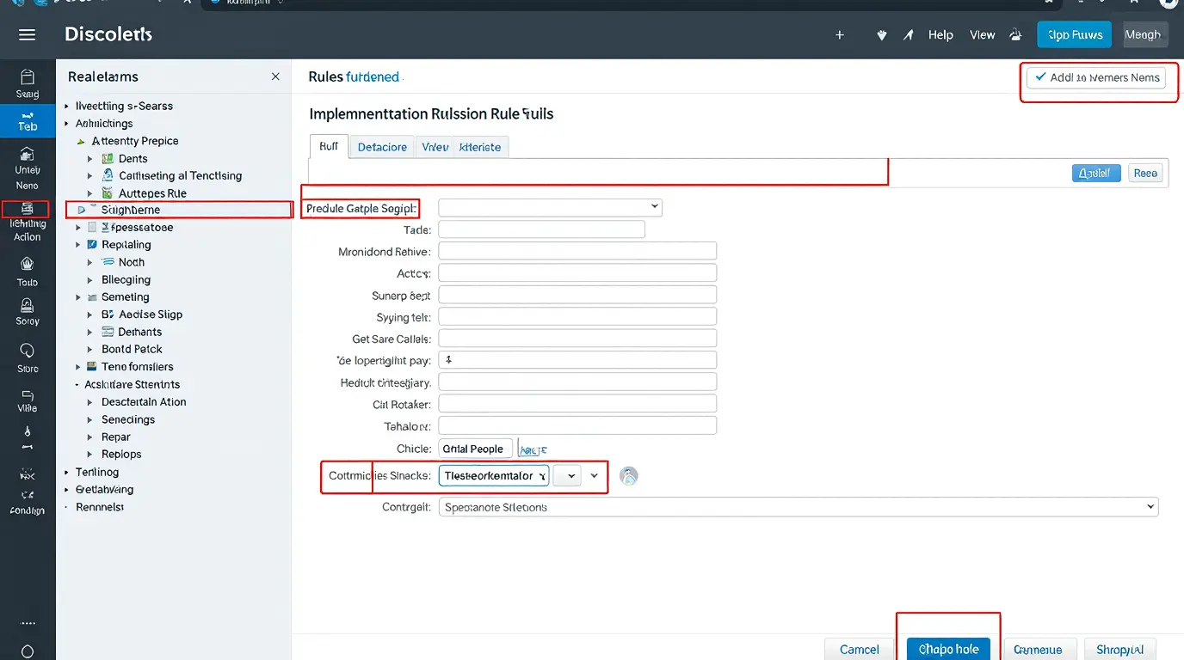Open the Seaig sidebar section
The image size is (1184, 660).
coord(28,84)
